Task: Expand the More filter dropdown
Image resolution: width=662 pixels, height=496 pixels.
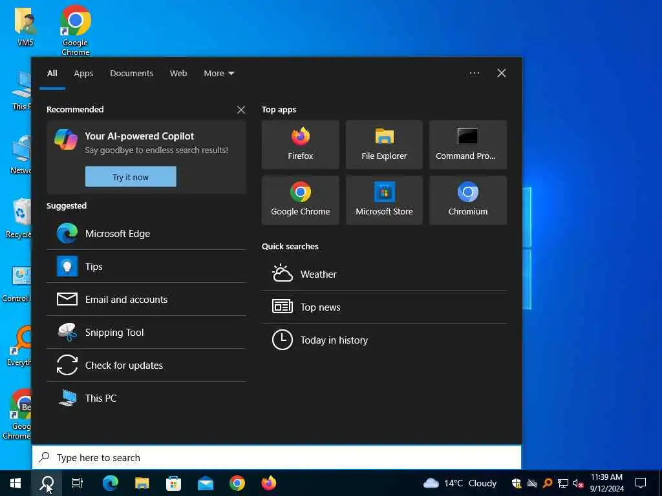Action: point(219,74)
